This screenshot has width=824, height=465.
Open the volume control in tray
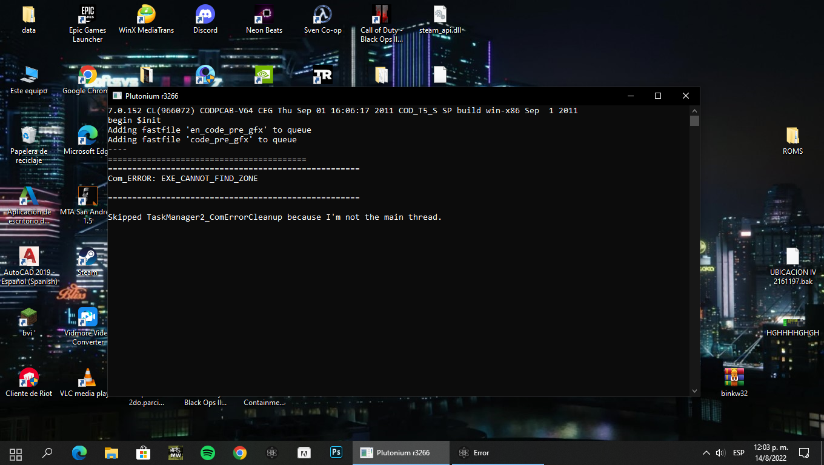pyautogui.click(x=720, y=453)
